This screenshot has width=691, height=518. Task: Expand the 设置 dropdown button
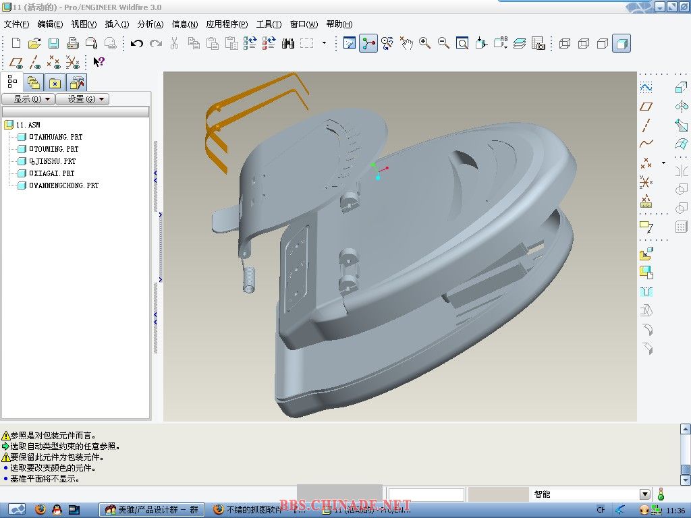point(82,99)
